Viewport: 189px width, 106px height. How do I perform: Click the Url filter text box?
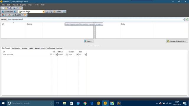[26, 54]
